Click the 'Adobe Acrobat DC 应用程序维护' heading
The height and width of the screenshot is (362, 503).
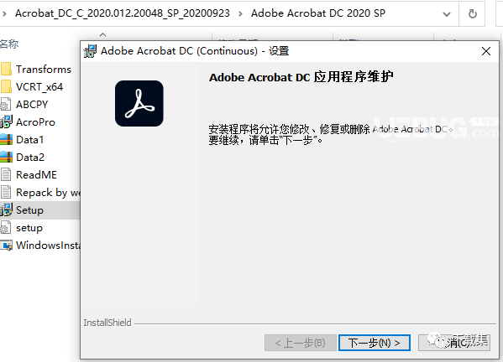(301, 77)
